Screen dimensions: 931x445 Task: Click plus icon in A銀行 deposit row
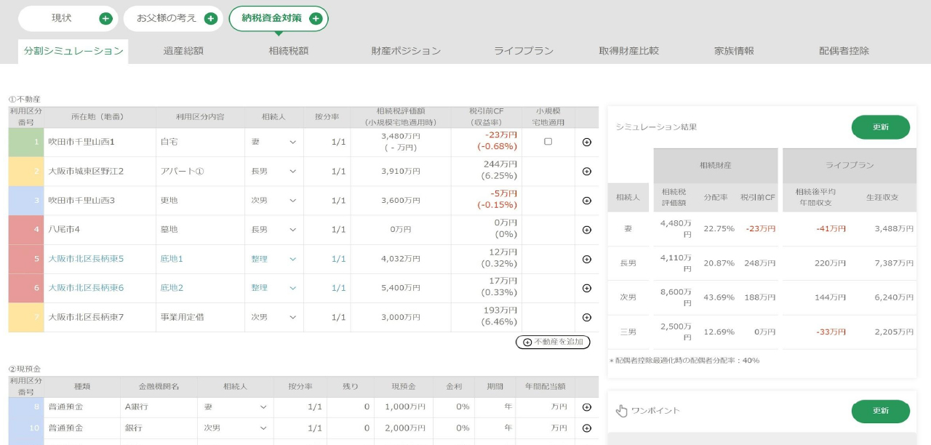(587, 407)
